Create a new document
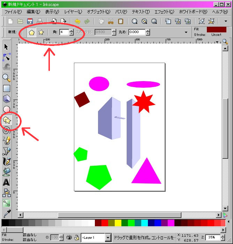Screen dimensions: 233x244 point(10,21)
